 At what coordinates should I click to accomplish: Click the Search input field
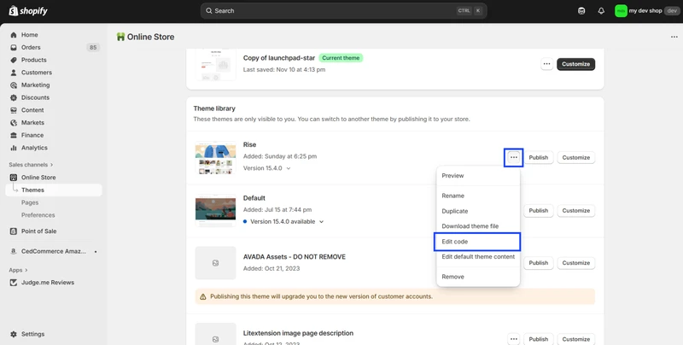click(343, 11)
